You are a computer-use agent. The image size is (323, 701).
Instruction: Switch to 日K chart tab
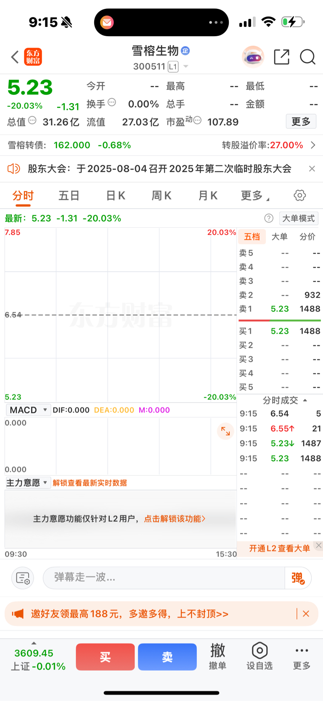(116, 196)
